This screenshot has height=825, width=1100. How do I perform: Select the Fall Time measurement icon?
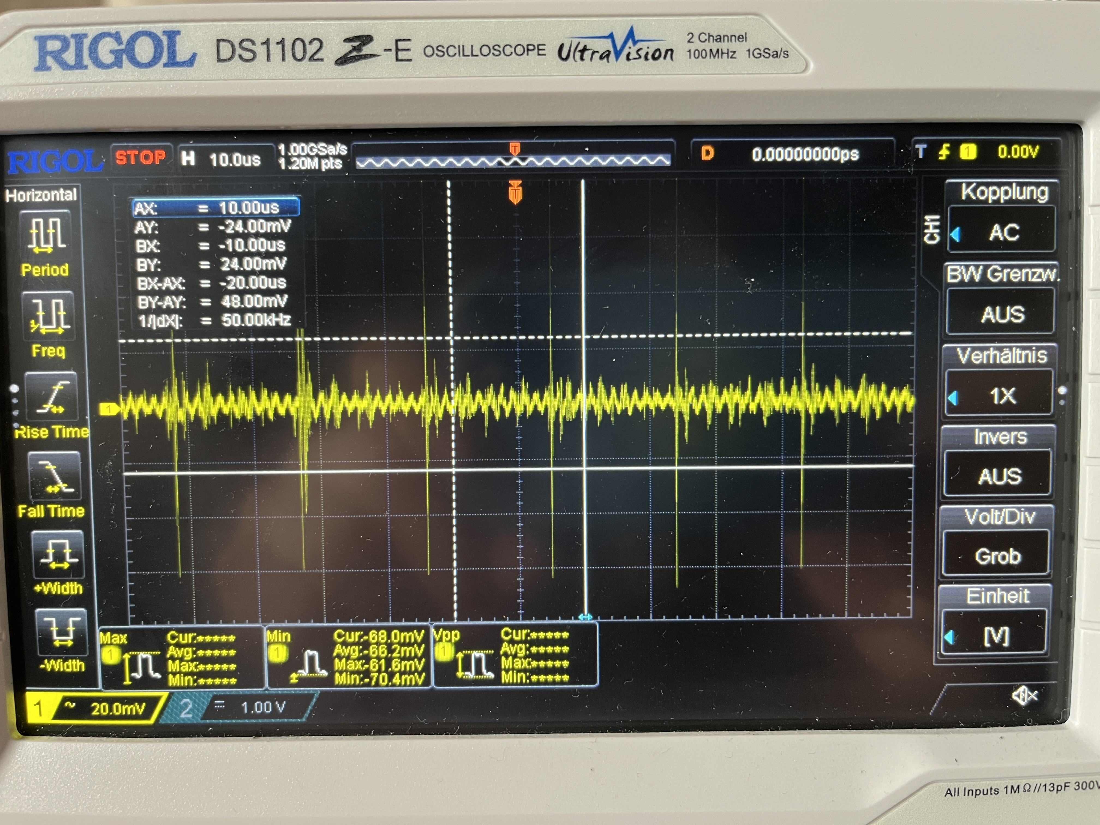pyautogui.click(x=55, y=476)
